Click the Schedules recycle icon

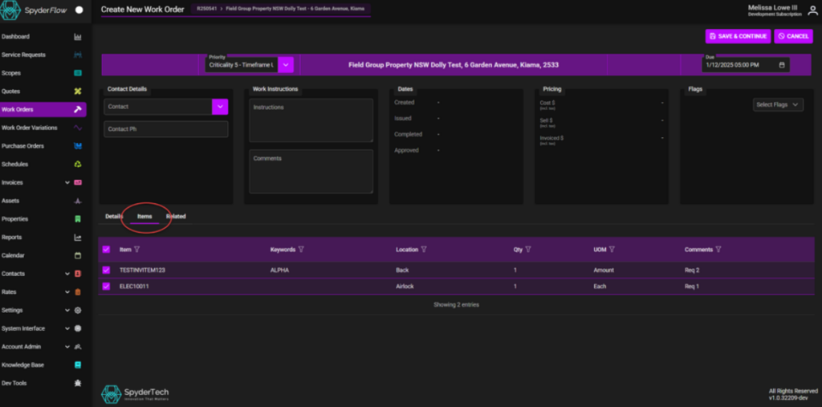coord(78,165)
